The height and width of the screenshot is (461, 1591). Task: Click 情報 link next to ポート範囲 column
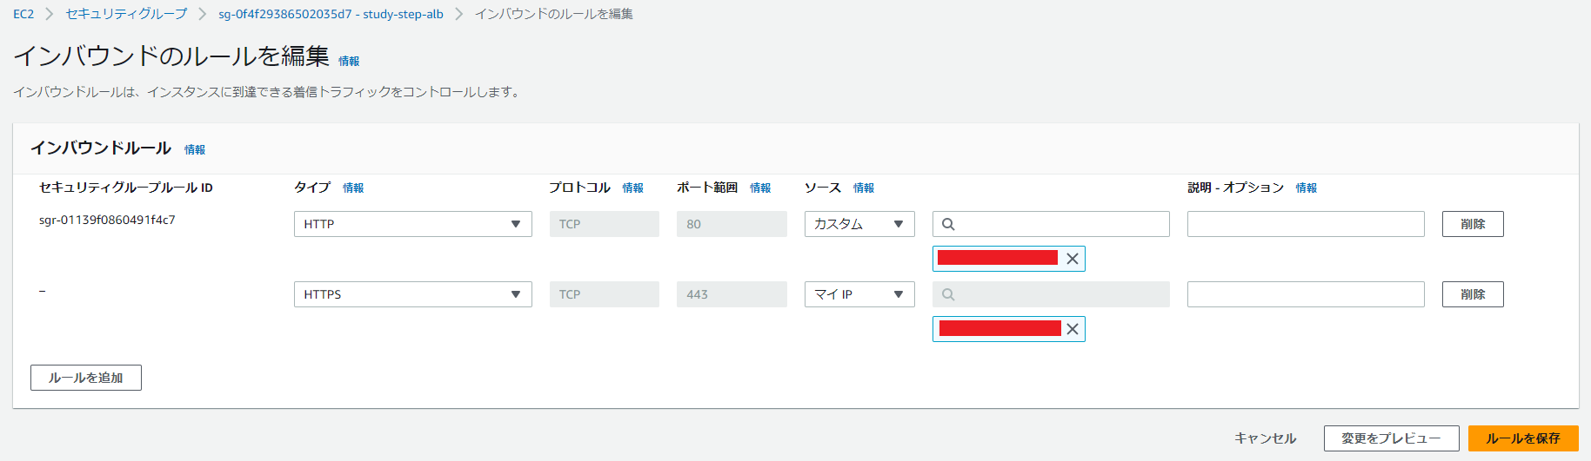[x=760, y=188]
